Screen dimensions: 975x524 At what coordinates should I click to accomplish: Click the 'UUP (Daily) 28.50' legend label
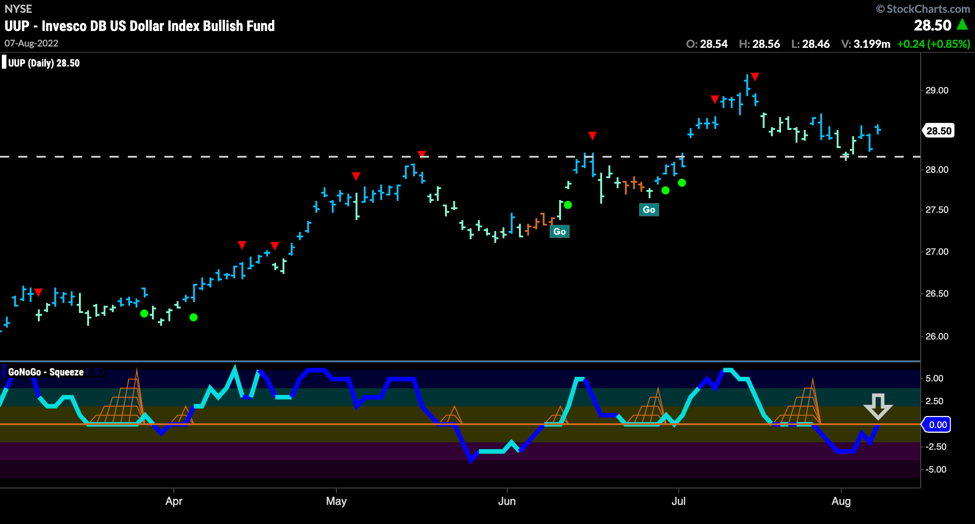point(44,63)
